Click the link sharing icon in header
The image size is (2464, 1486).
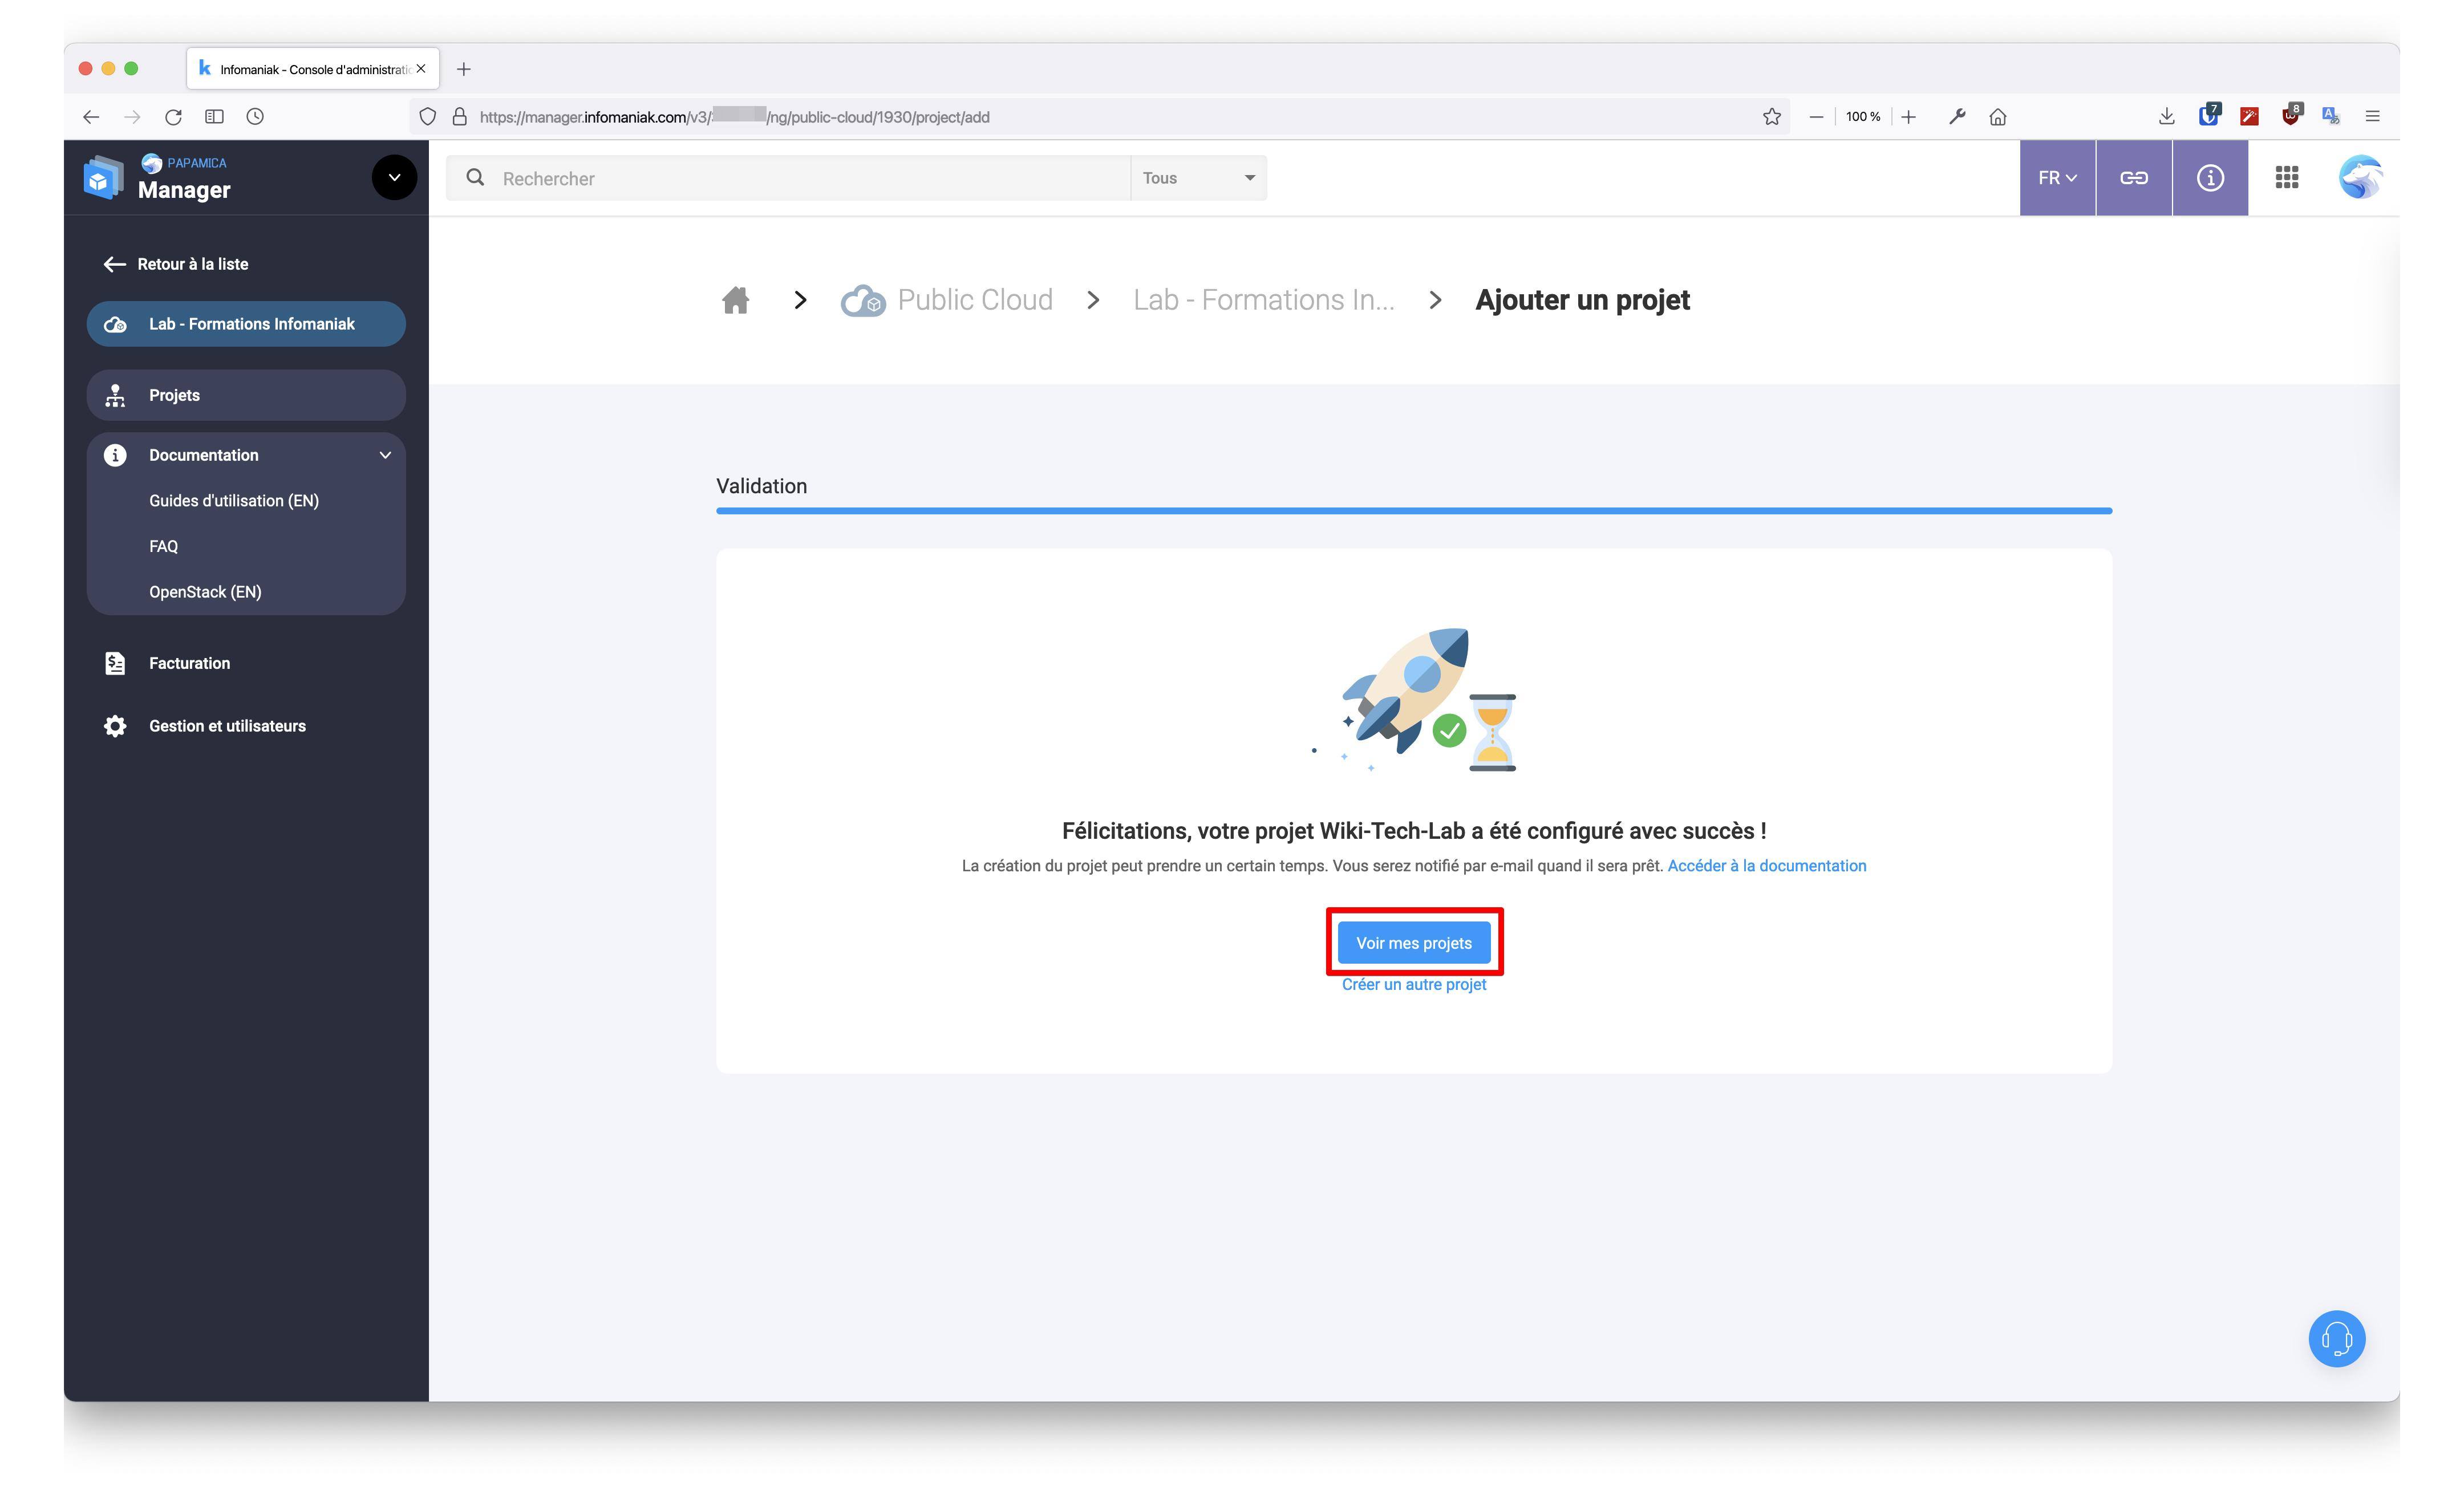coord(2134,177)
